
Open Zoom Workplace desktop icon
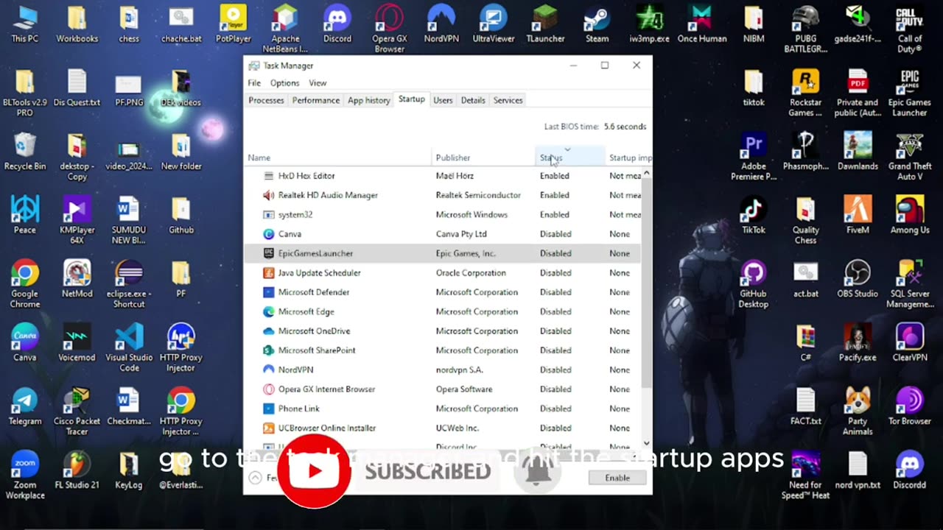click(x=25, y=476)
